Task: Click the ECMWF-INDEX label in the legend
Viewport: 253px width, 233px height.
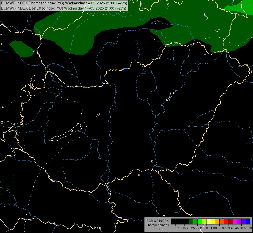Action: coord(158,221)
